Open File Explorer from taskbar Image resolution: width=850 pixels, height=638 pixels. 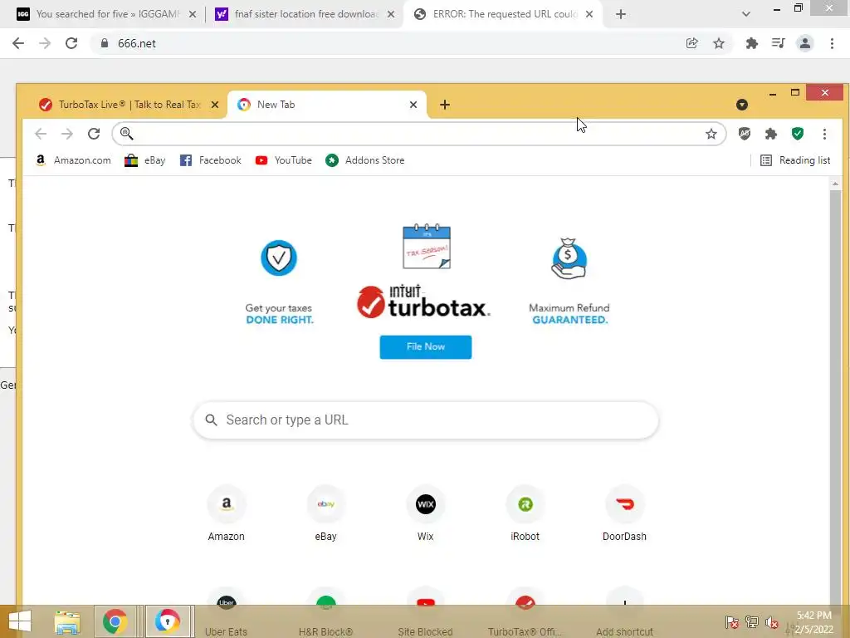point(67,621)
